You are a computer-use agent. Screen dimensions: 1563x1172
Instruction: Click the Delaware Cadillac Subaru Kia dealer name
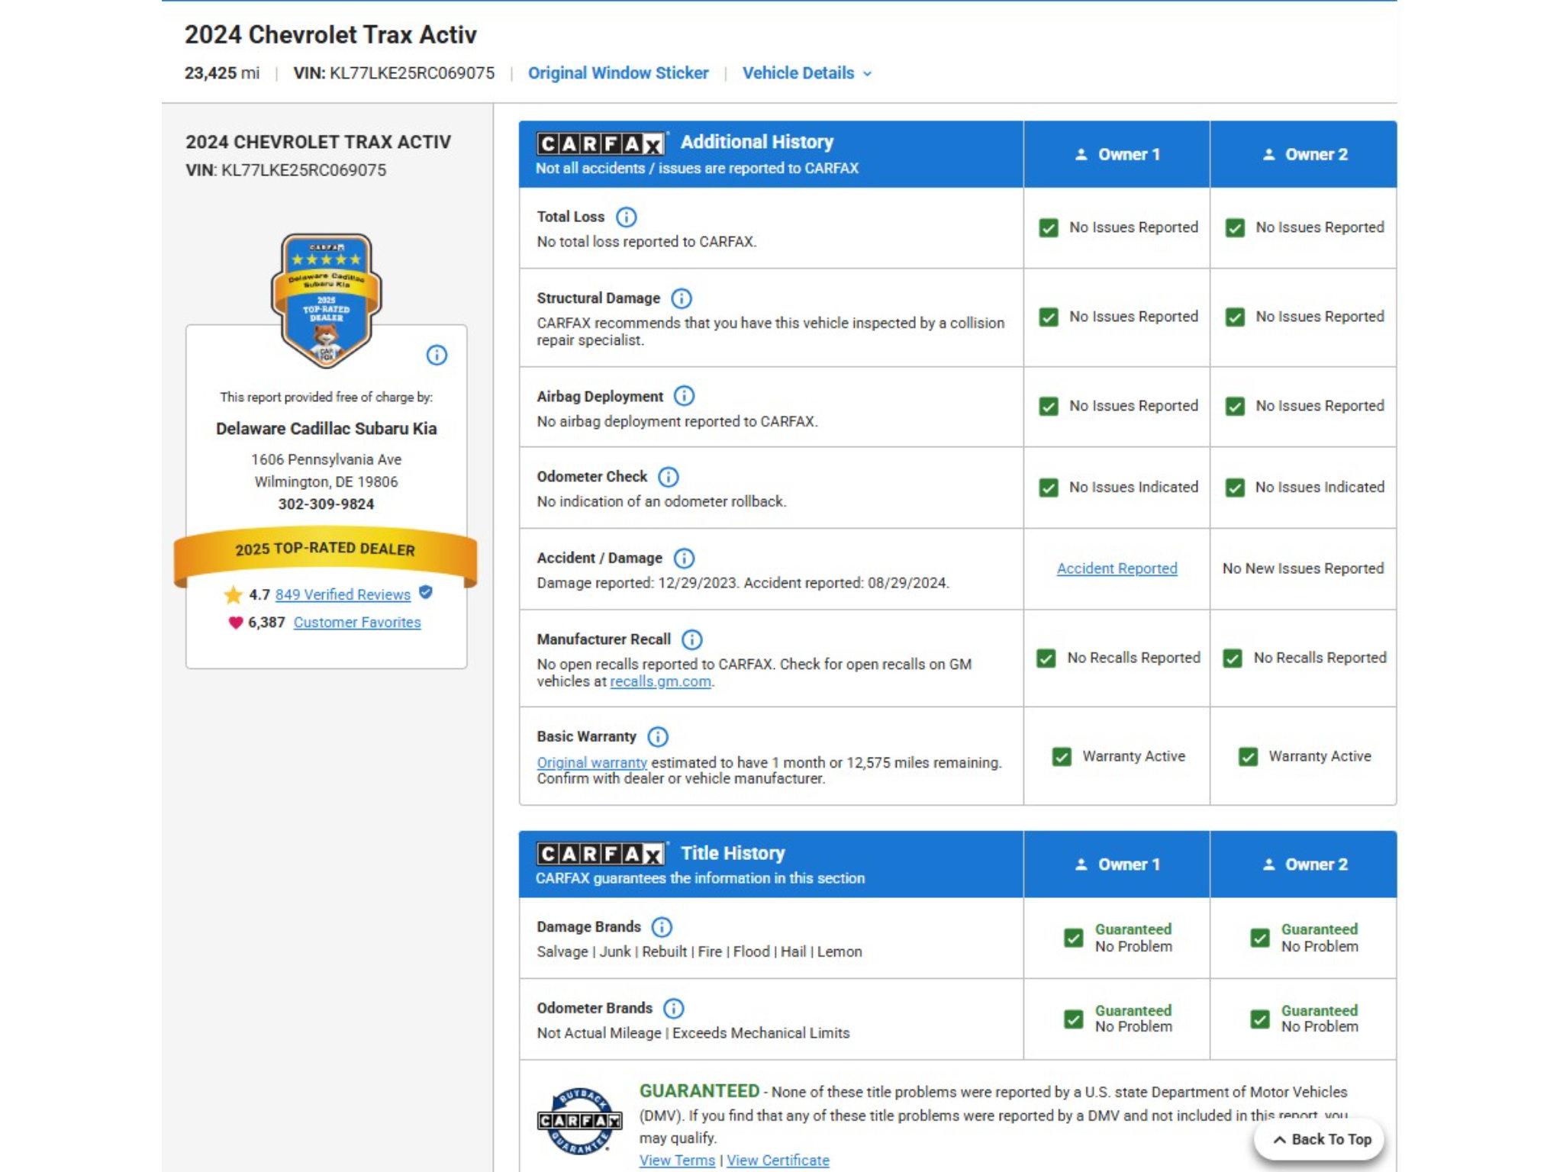click(x=326, y=429)
